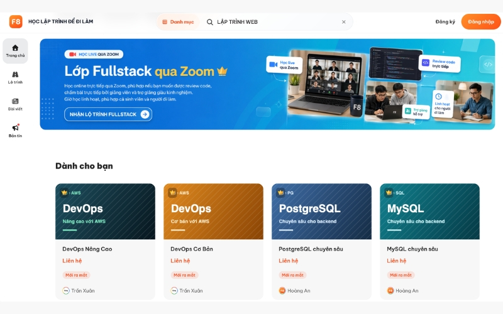Click Trần Xuân avatar on DevOps Cơ Bản
The height and width of the screenshot is (314, 503).
click(x=174, y=291)
